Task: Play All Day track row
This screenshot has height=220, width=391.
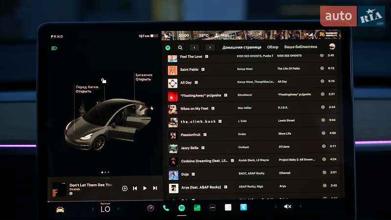Action: click(x=252, y=82)
